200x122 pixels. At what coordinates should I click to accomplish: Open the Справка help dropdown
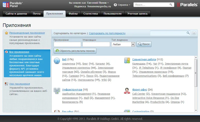124,5
